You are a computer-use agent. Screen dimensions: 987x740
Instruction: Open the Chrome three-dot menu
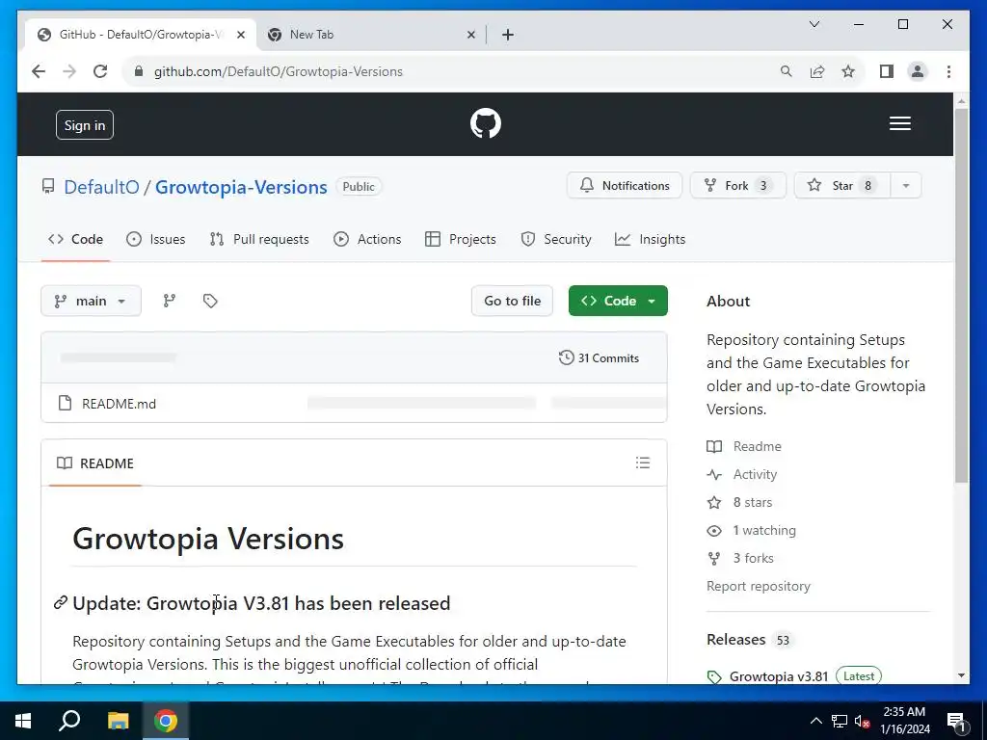click(948, 71)
